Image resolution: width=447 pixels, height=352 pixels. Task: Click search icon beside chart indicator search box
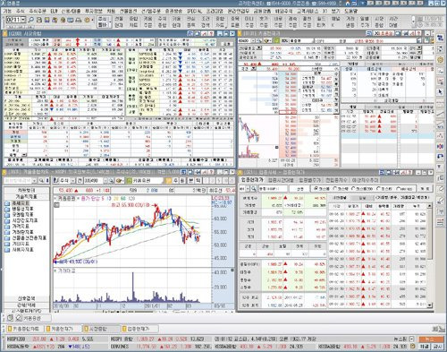[x=42, y=181]
